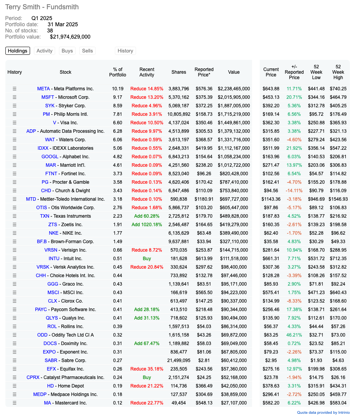This screenshot has width=353, height=418.
Task: Open the Buys tab
Action: pos(67,51)
